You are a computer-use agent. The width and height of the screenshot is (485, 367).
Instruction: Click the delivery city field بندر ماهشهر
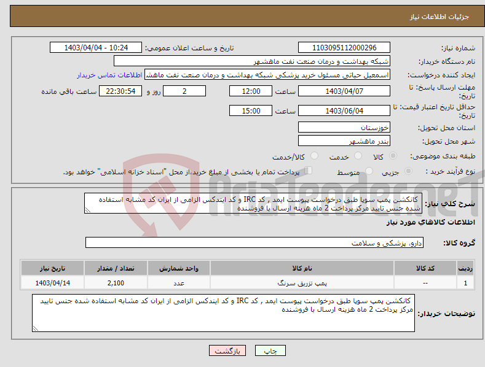344,141
